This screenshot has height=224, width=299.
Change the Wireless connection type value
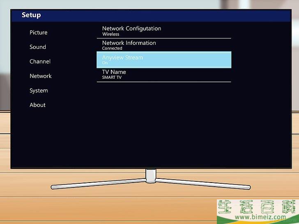pyautogui.click(x=110, y=34)
